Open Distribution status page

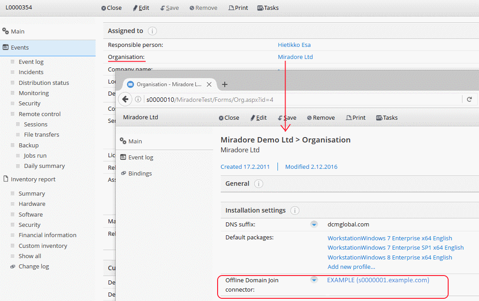[x=44, y=83]
